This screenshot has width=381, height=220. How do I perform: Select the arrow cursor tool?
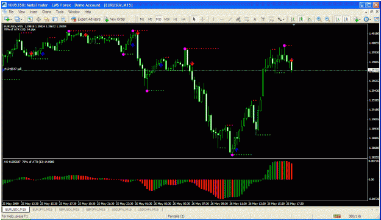tap(194, 19)
